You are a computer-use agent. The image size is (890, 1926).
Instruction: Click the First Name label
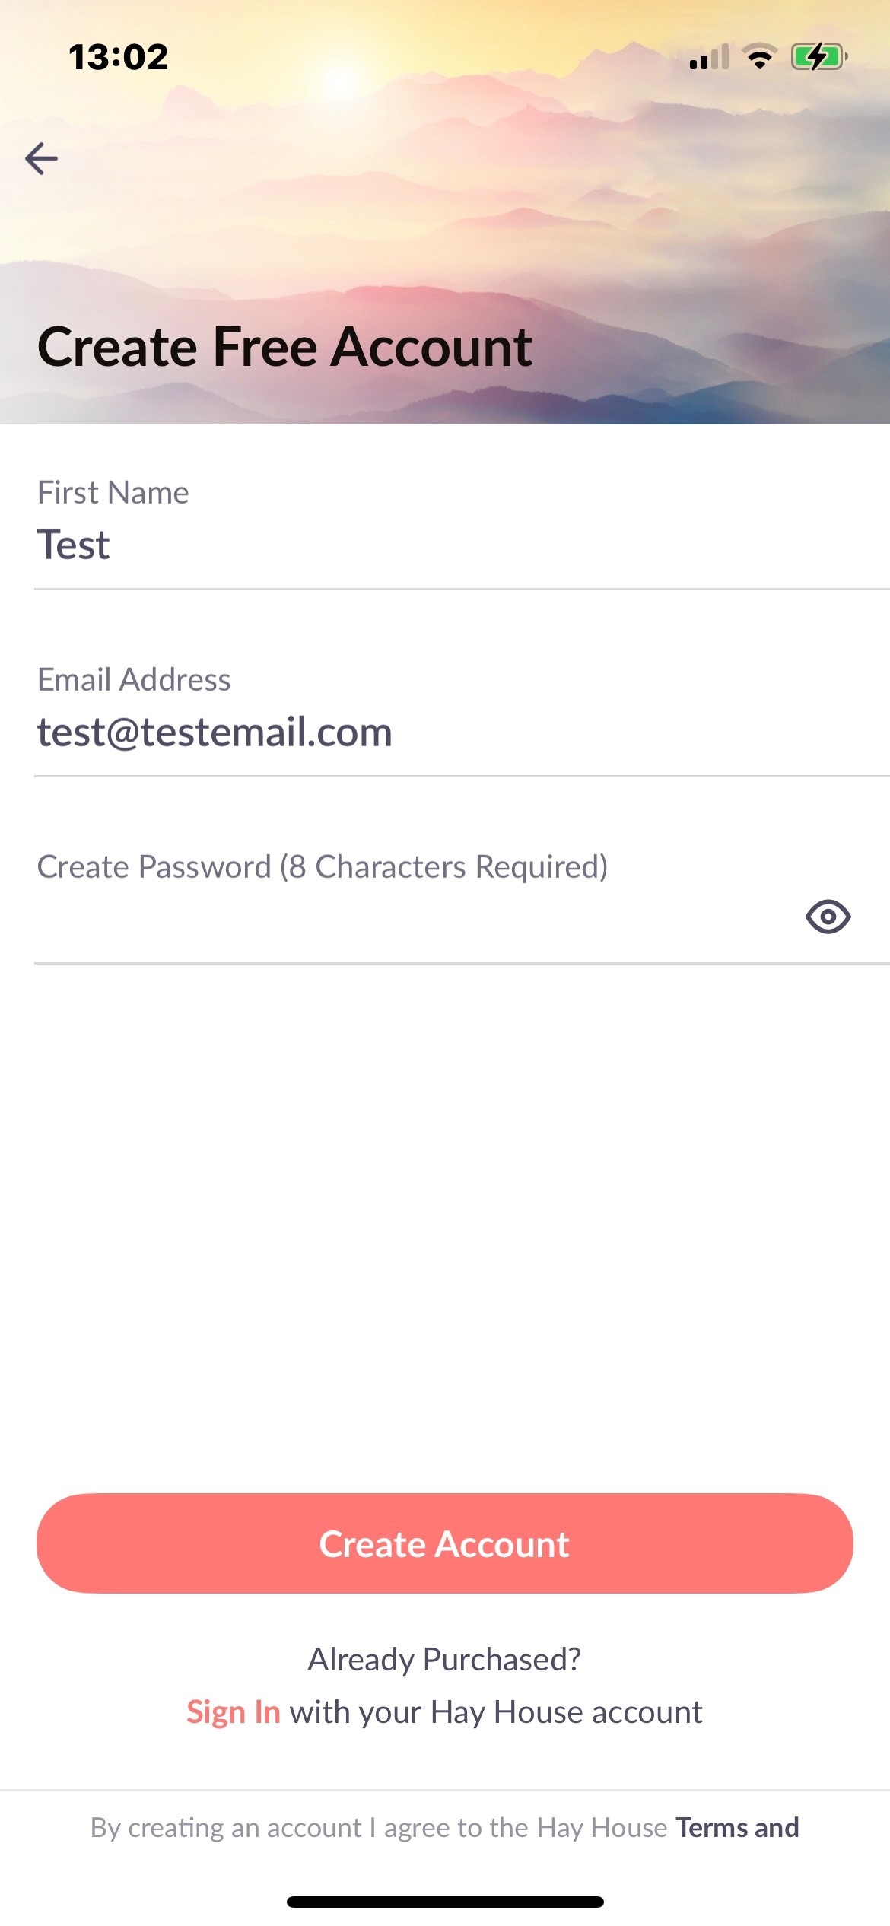coord(113,493)
